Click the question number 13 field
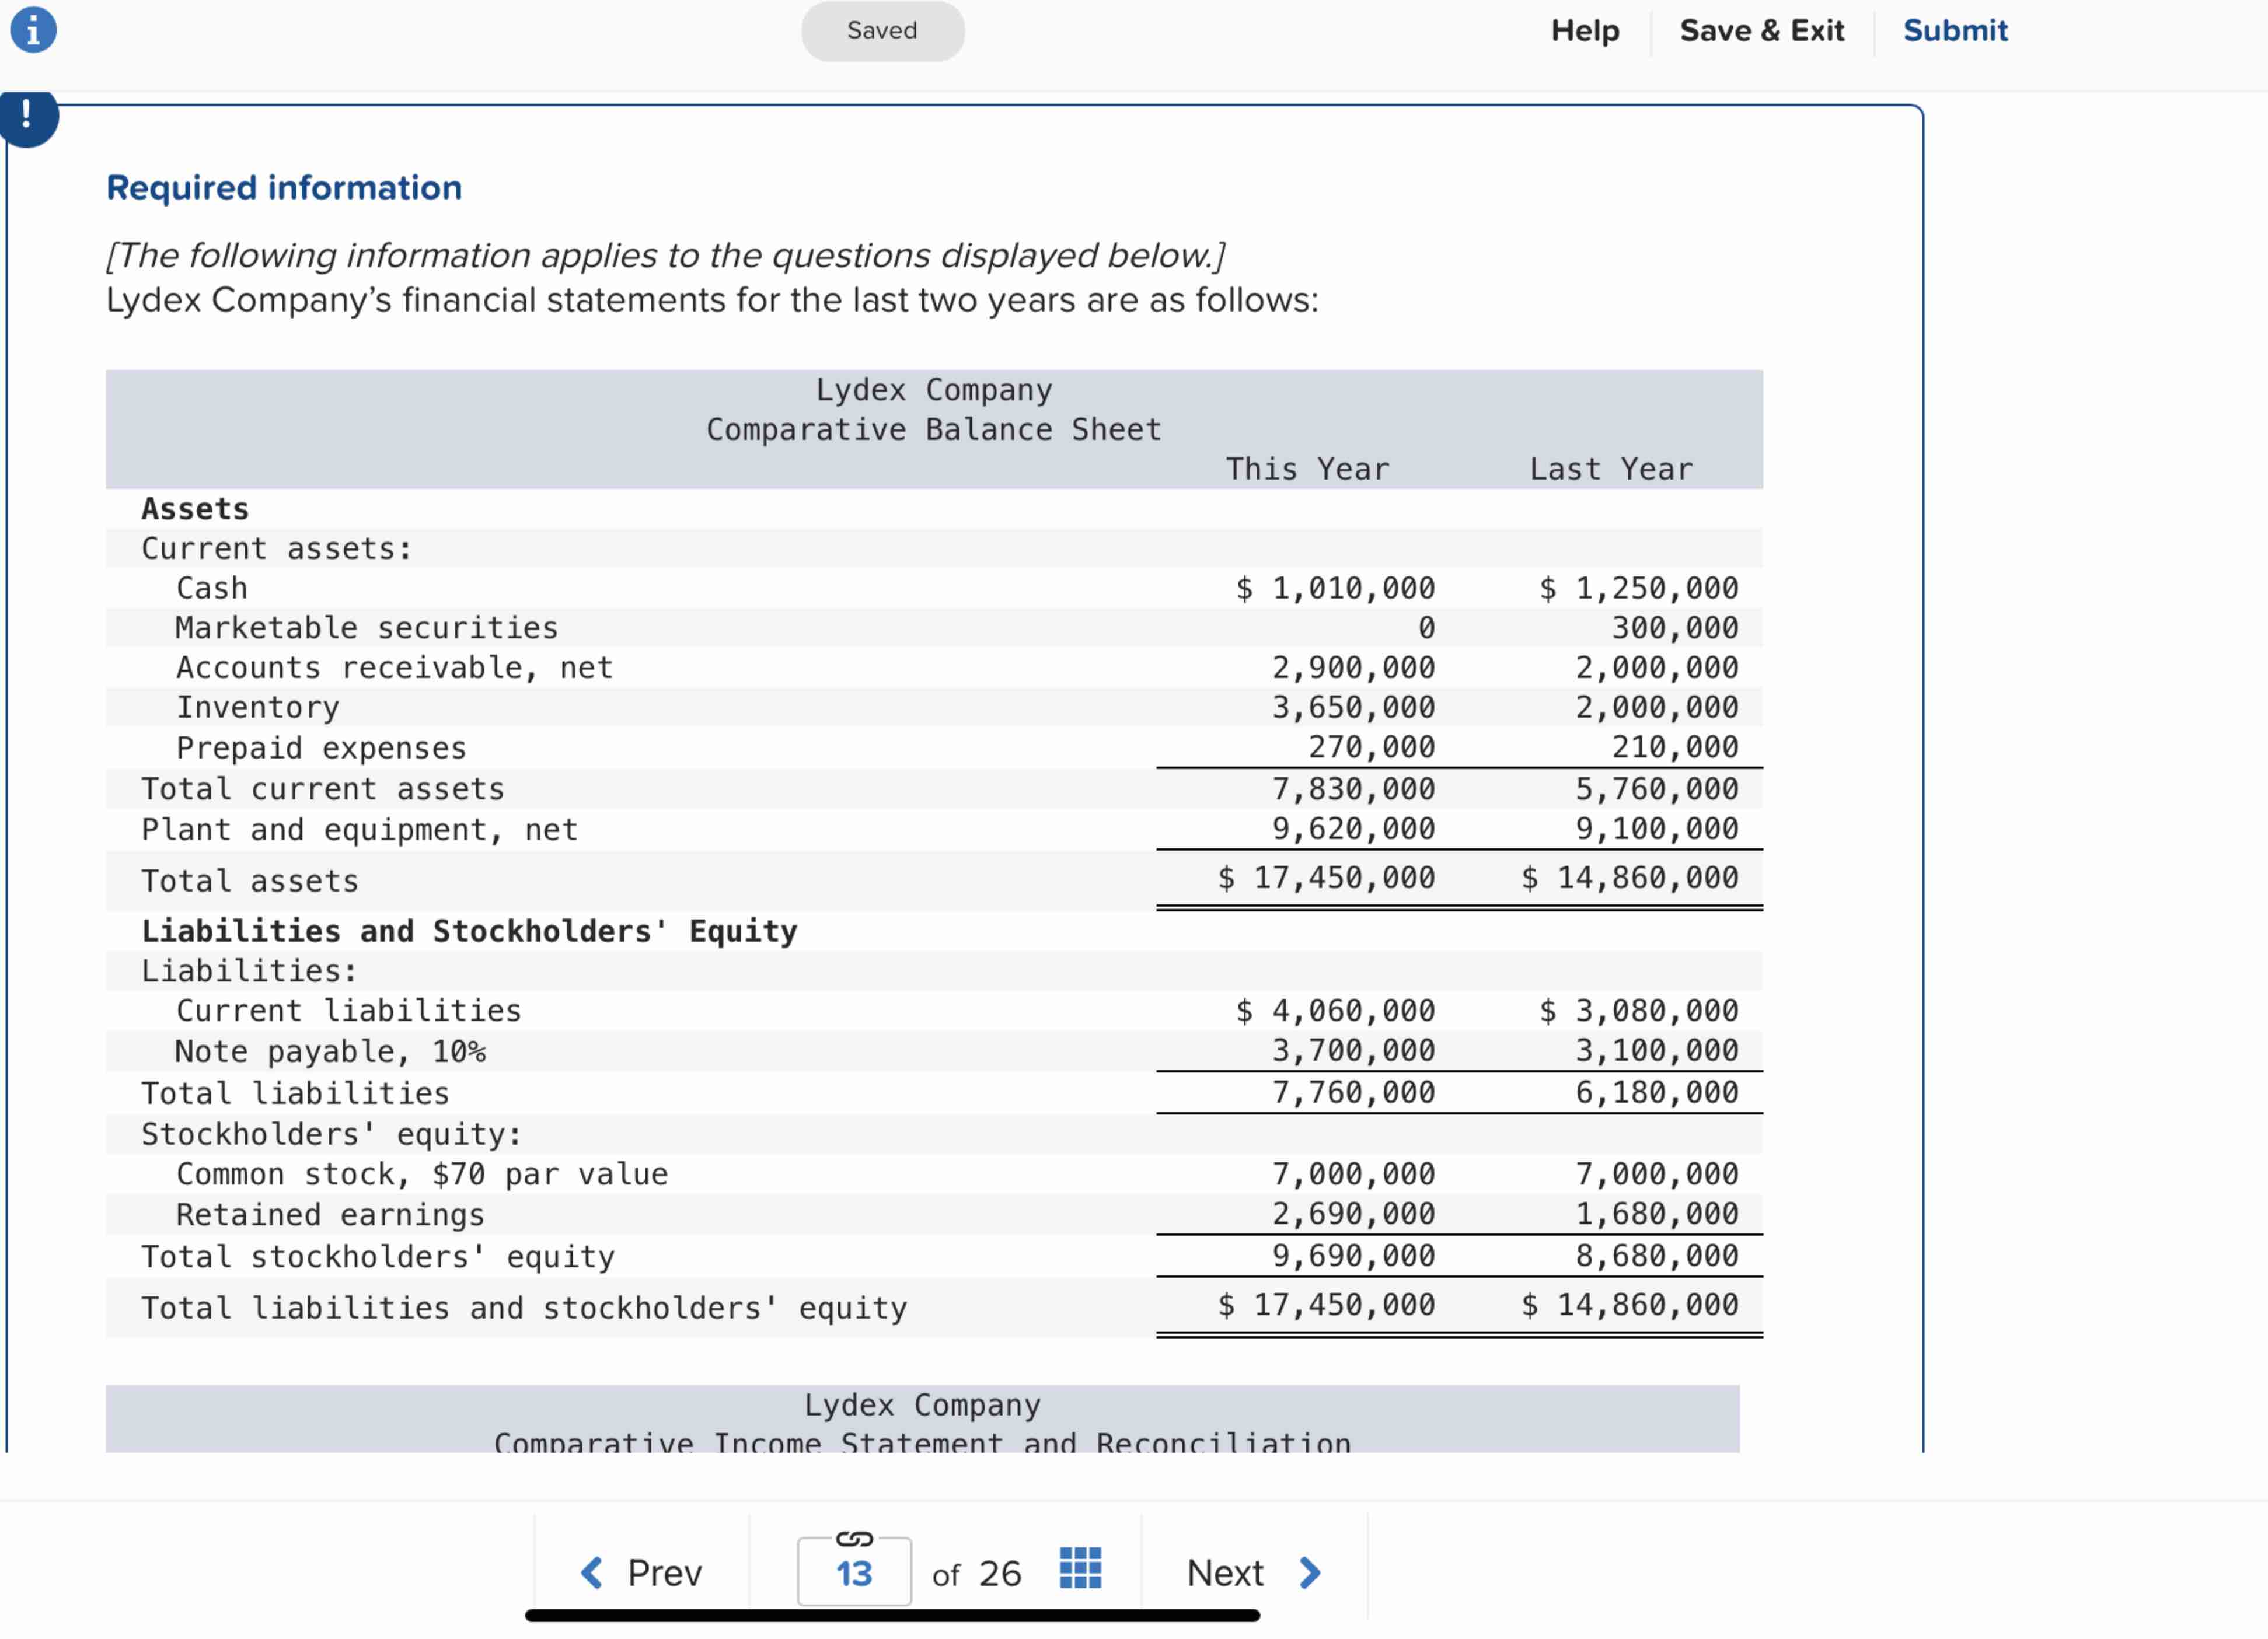The height and width of the screenshot is (1639, 2268). point(854,1574)
